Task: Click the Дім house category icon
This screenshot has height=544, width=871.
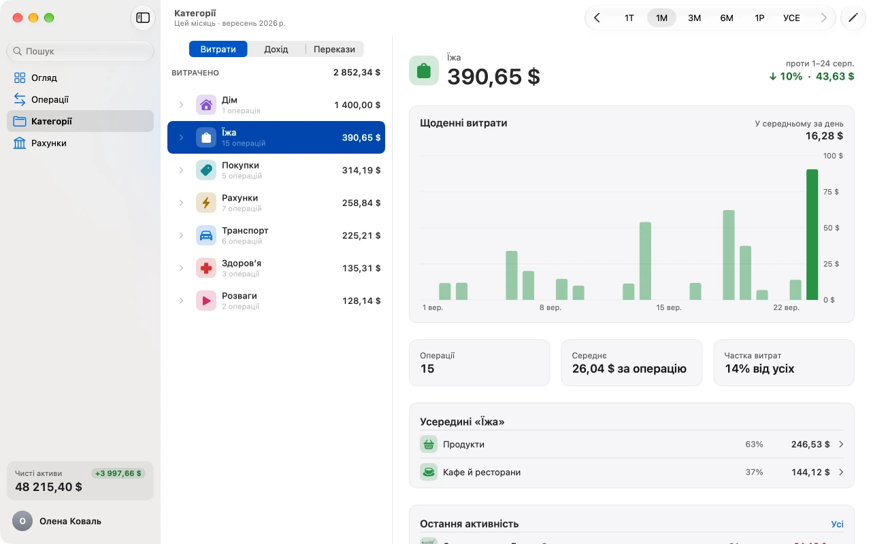Action: pyautogui.click(x=206, y=105)
